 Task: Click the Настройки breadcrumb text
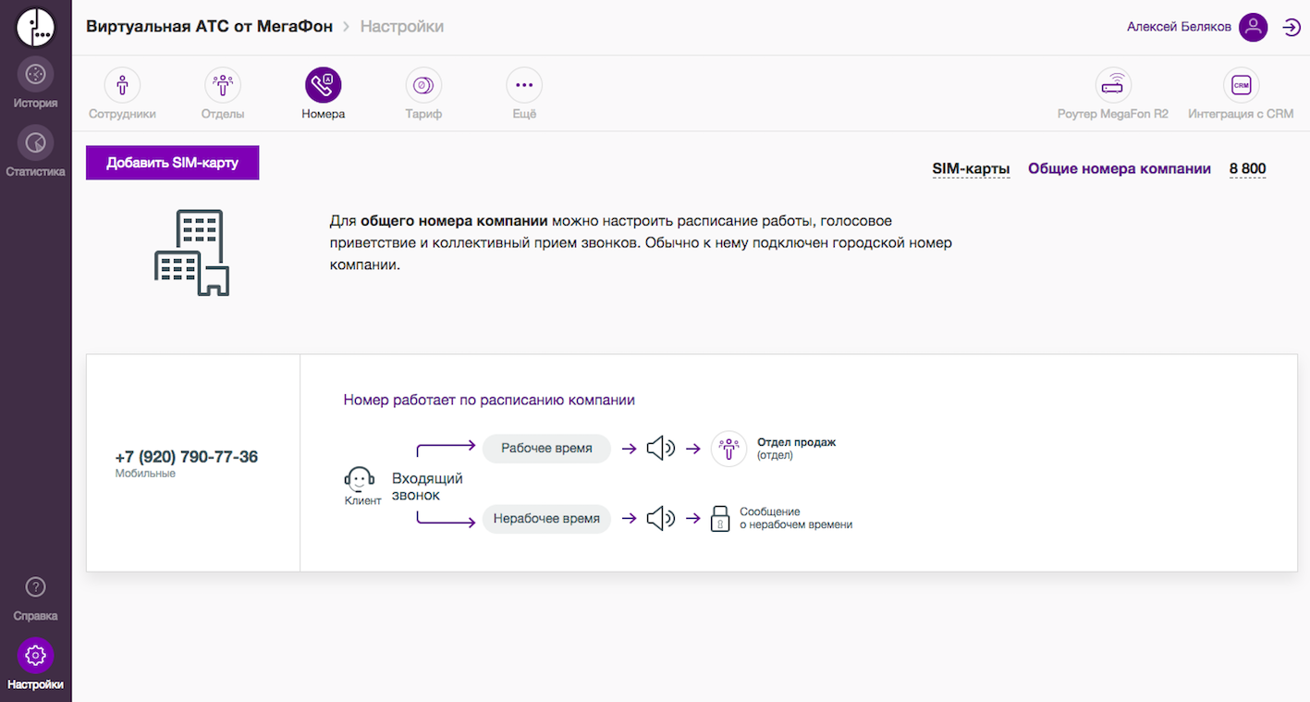402,27
